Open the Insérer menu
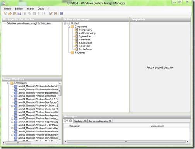 pyautogui.click(x=30, y=8)
